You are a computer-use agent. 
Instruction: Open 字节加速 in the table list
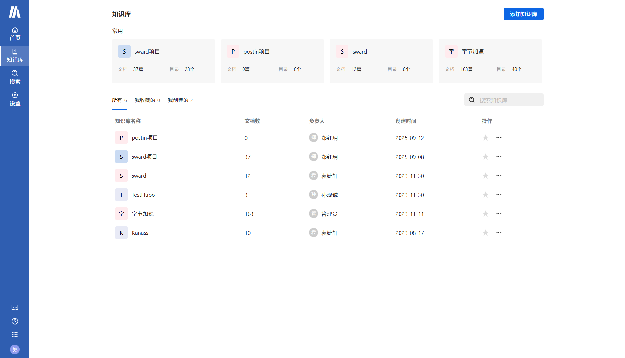click(143, 214)
